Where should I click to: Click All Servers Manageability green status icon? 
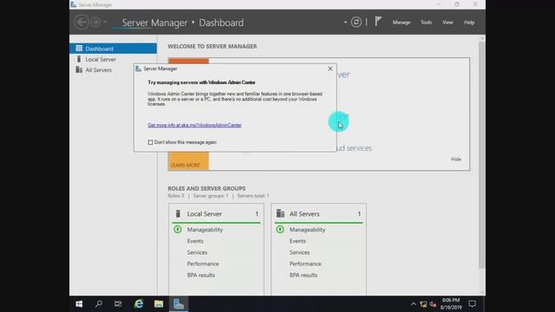pyautogui.click(x=280, y=230)
